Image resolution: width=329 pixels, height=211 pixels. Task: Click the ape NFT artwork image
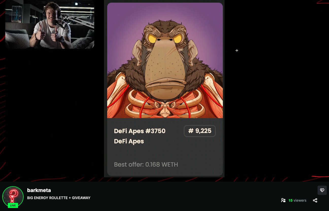coord(165,60)
